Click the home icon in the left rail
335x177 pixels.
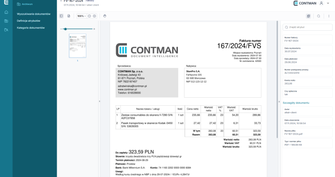6,12
